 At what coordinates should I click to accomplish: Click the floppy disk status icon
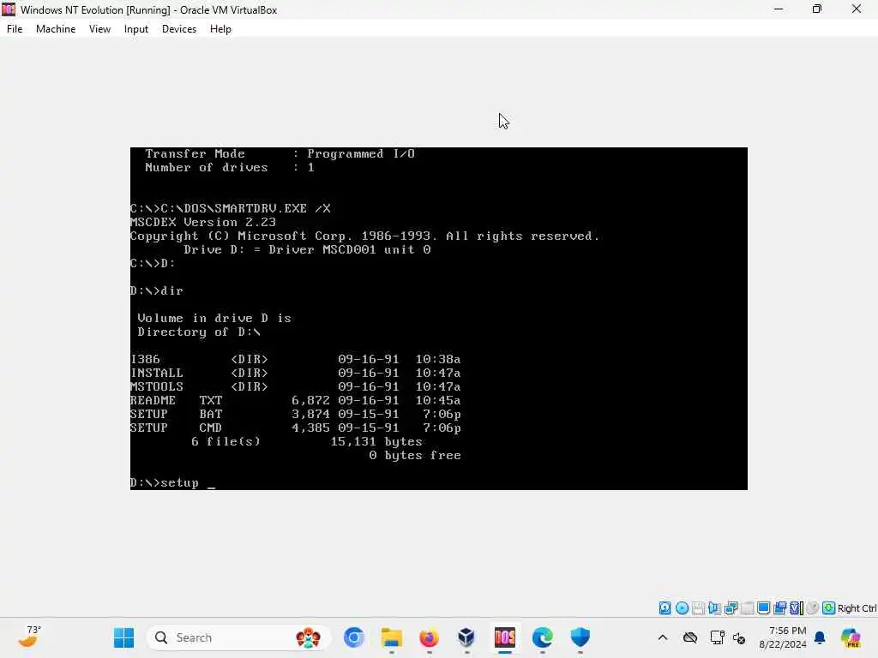(x=698, y=608)
